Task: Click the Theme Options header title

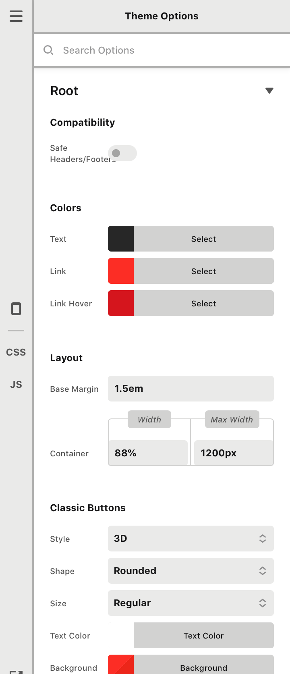Action: click(x=162, y=16)
